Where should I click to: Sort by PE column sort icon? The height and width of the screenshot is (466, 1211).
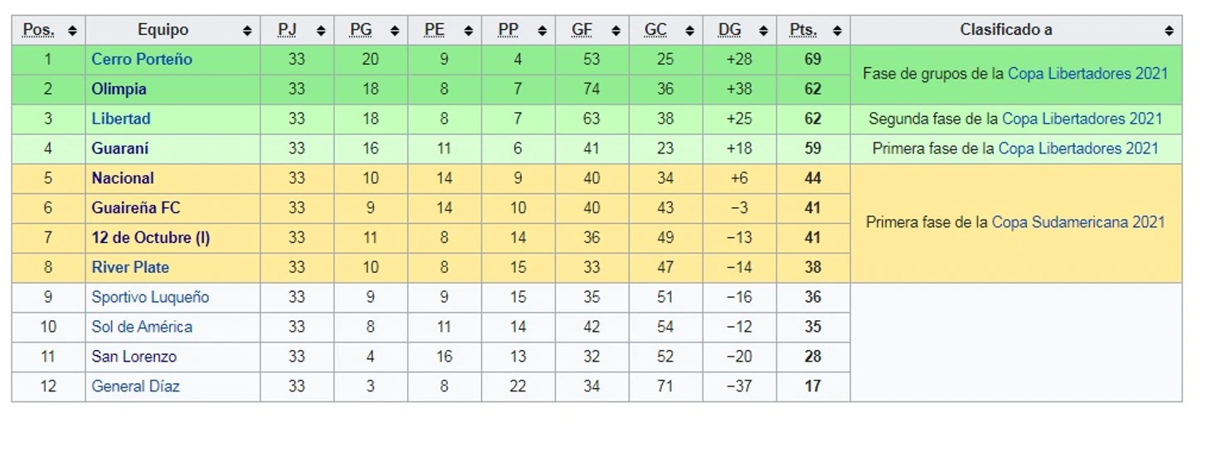(469, 31)
